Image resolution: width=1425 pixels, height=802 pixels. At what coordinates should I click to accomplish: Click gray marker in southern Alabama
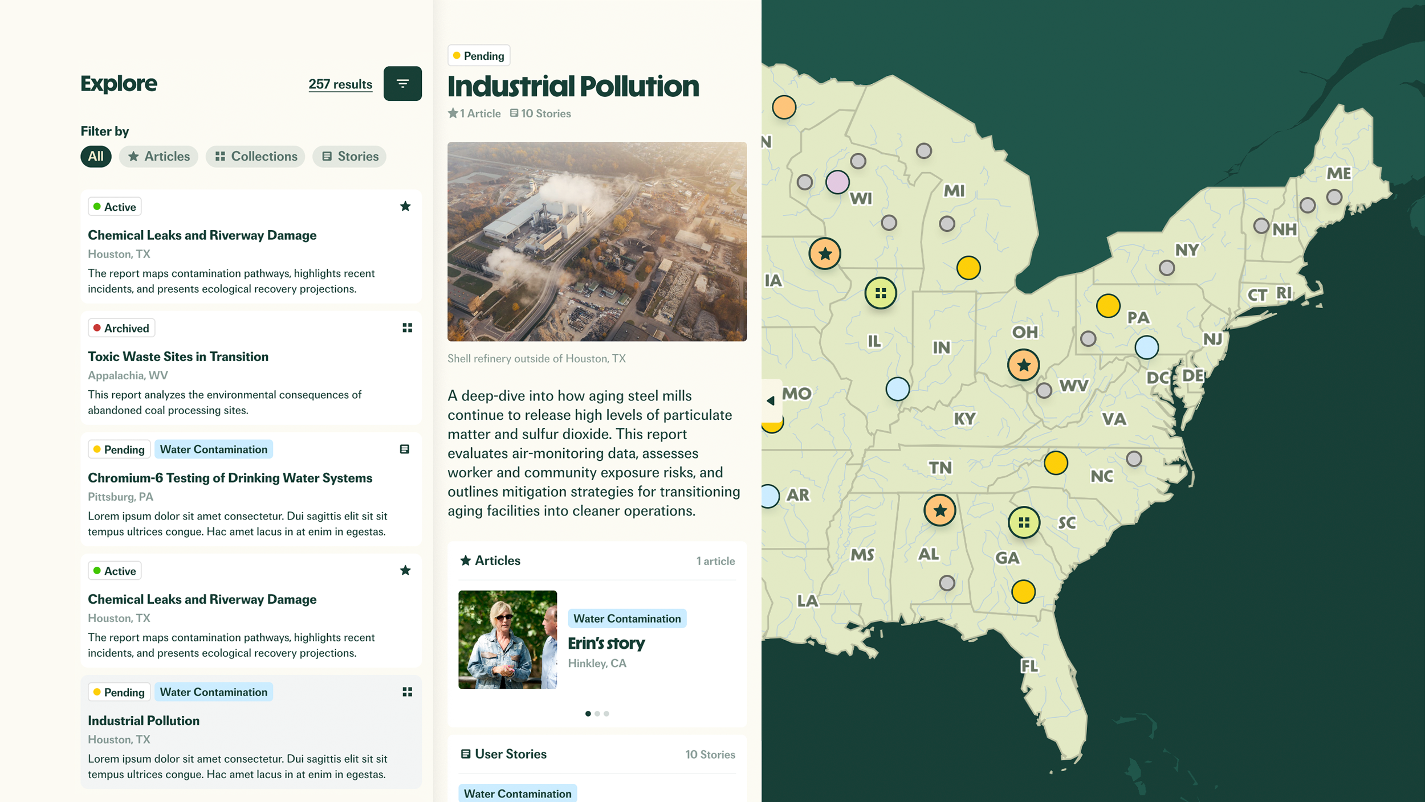[x=947, y=583]
